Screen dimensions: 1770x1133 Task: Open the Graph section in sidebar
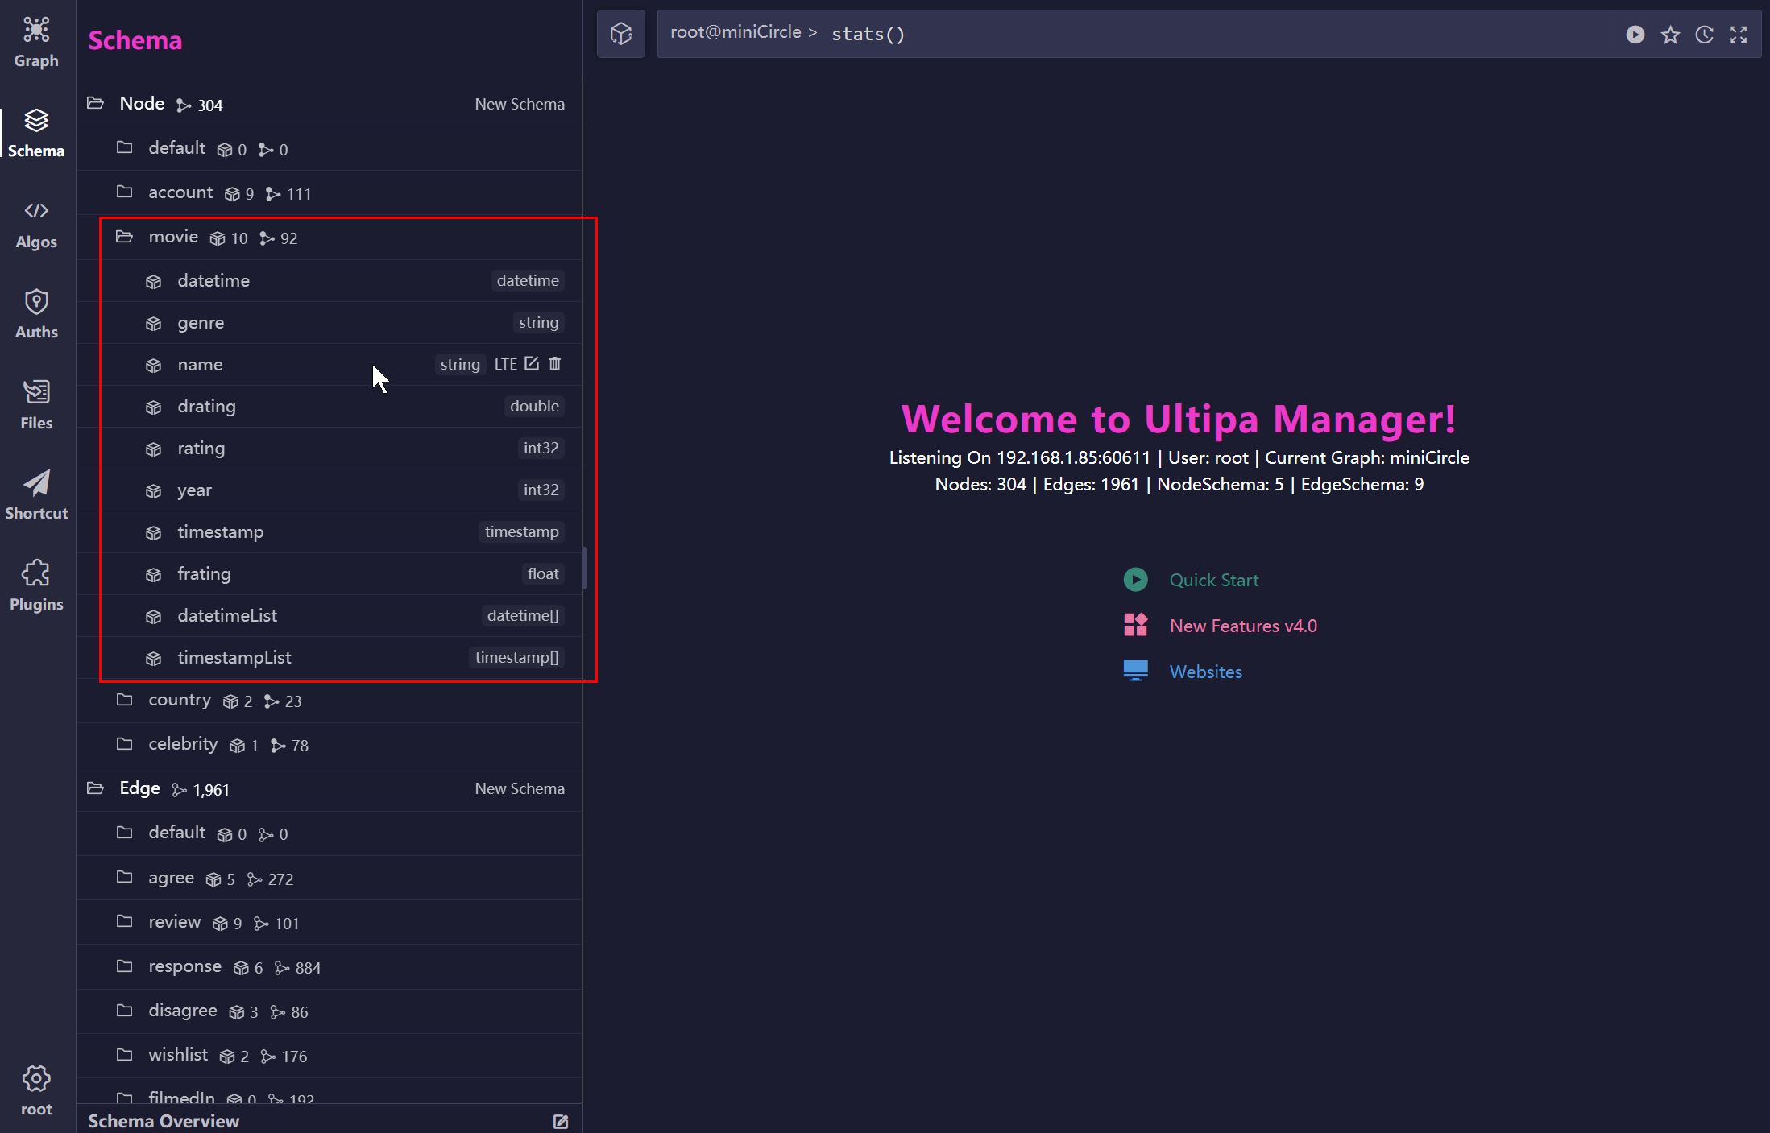coord(36,43)
